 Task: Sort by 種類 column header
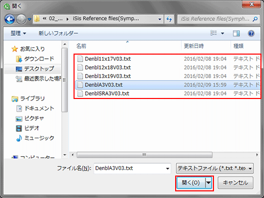pyautogui.click(x=238, y=46)
